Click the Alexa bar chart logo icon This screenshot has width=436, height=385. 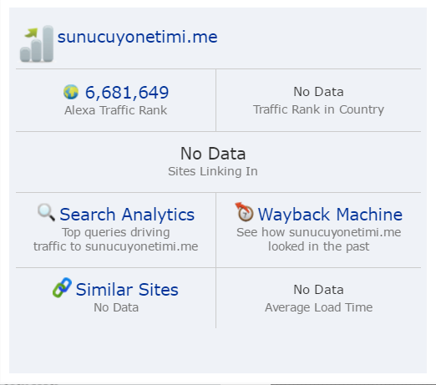pos(37,43)
